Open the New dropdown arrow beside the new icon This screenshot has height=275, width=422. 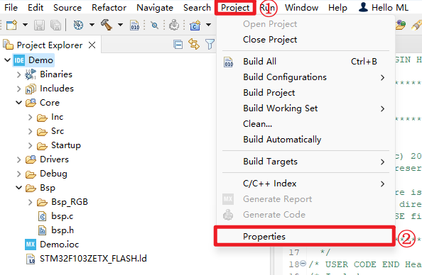[x=25, y=25]
